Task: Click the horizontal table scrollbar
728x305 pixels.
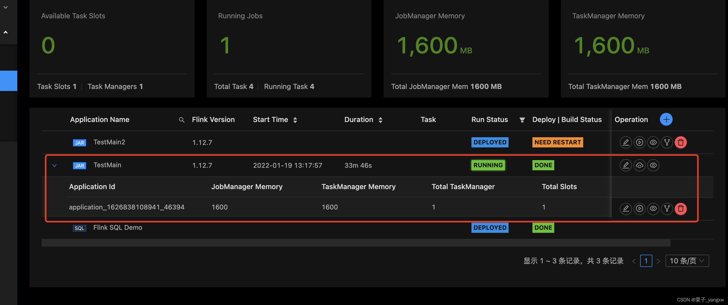Action: point(356,243)
